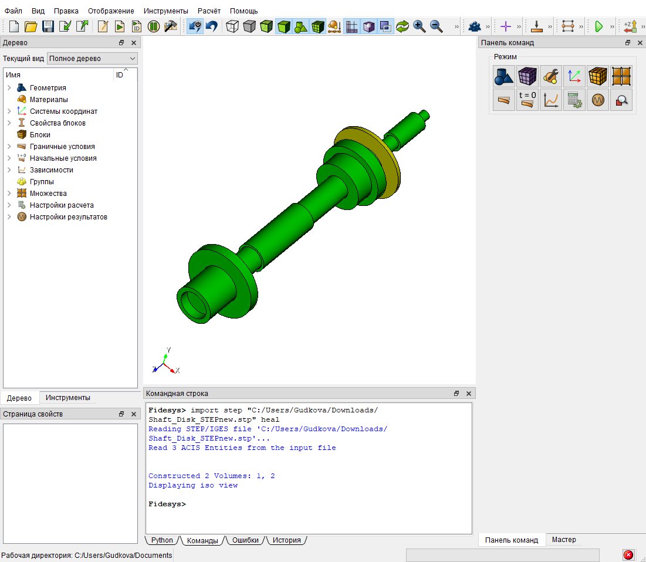Viewport: 646px width, 562px height.
Task: Switch to transparent green cube display
Action: (x=266, y=27)
